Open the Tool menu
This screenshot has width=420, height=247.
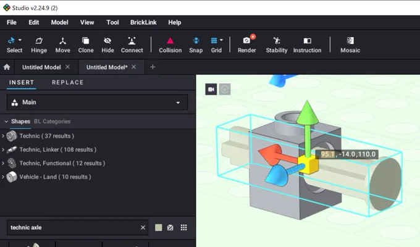tap(112, 22)
